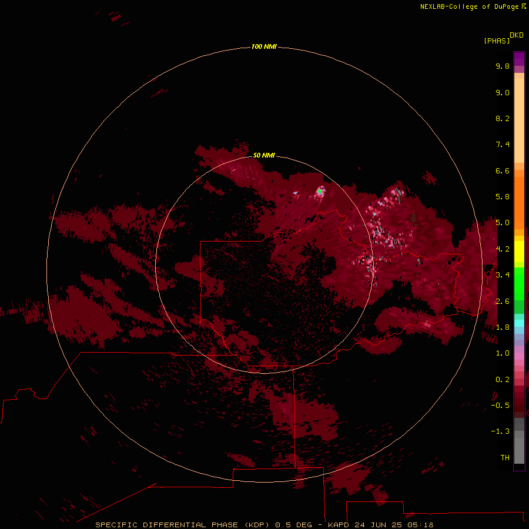This screenshot has height=529, width=529.
Task: Click the -1.3 value on color scale
Action: [x=500, y=431]
